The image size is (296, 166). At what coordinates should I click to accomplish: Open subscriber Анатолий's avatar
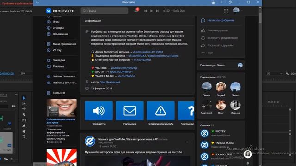click(207, 105)
